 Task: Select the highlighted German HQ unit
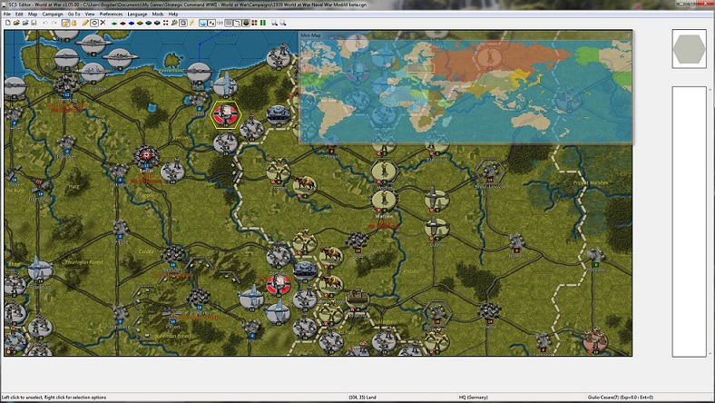pos(225,114)
